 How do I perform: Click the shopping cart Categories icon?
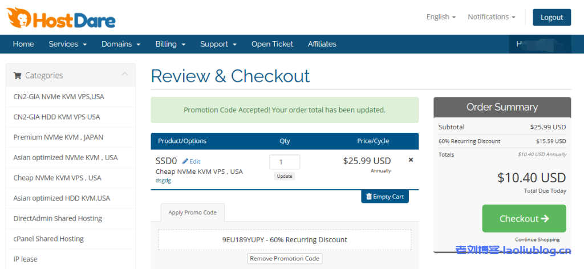click(x=17, y=75)
